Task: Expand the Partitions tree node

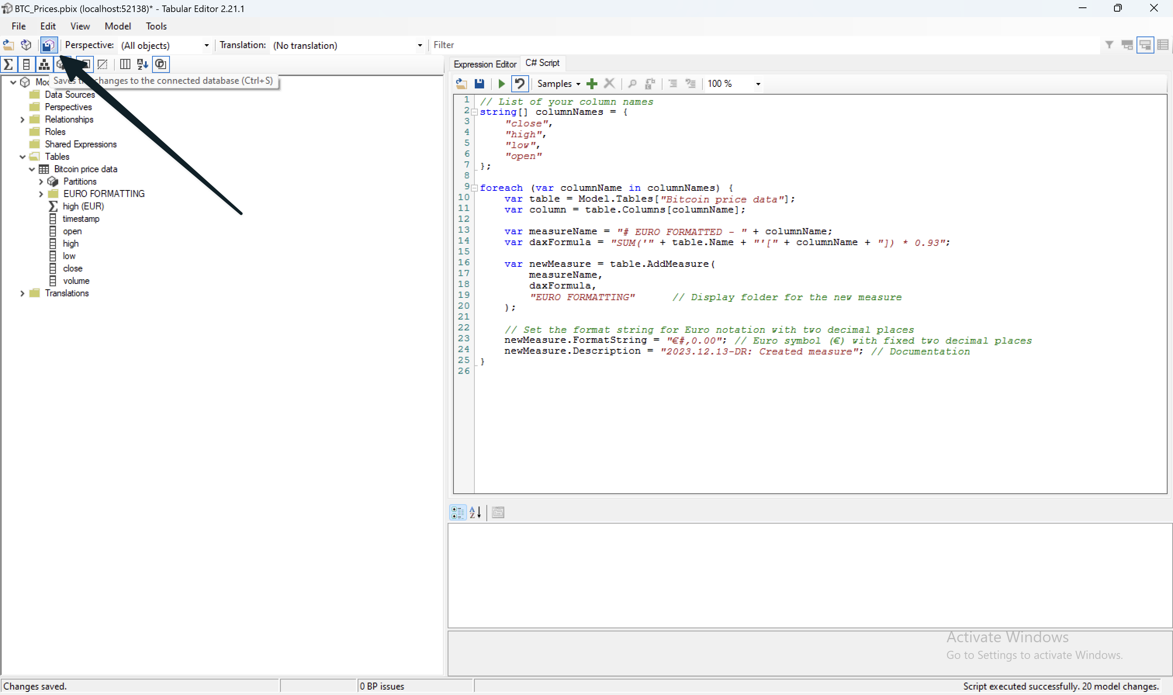Action: 41,181
